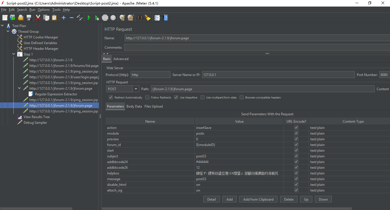This screenshot has width=390, height=210.
Task: Click the Server Name or IP field
Action: click(x=278, y=75)
